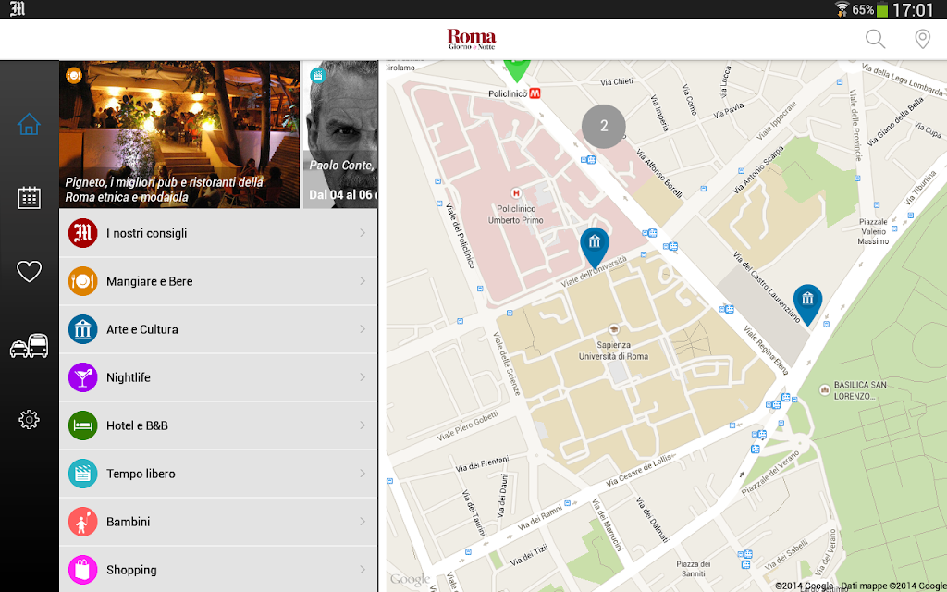Screen dimensions: 947x592
Task: Tap the Policlinico metro M symbol
Action: point(535,93)
